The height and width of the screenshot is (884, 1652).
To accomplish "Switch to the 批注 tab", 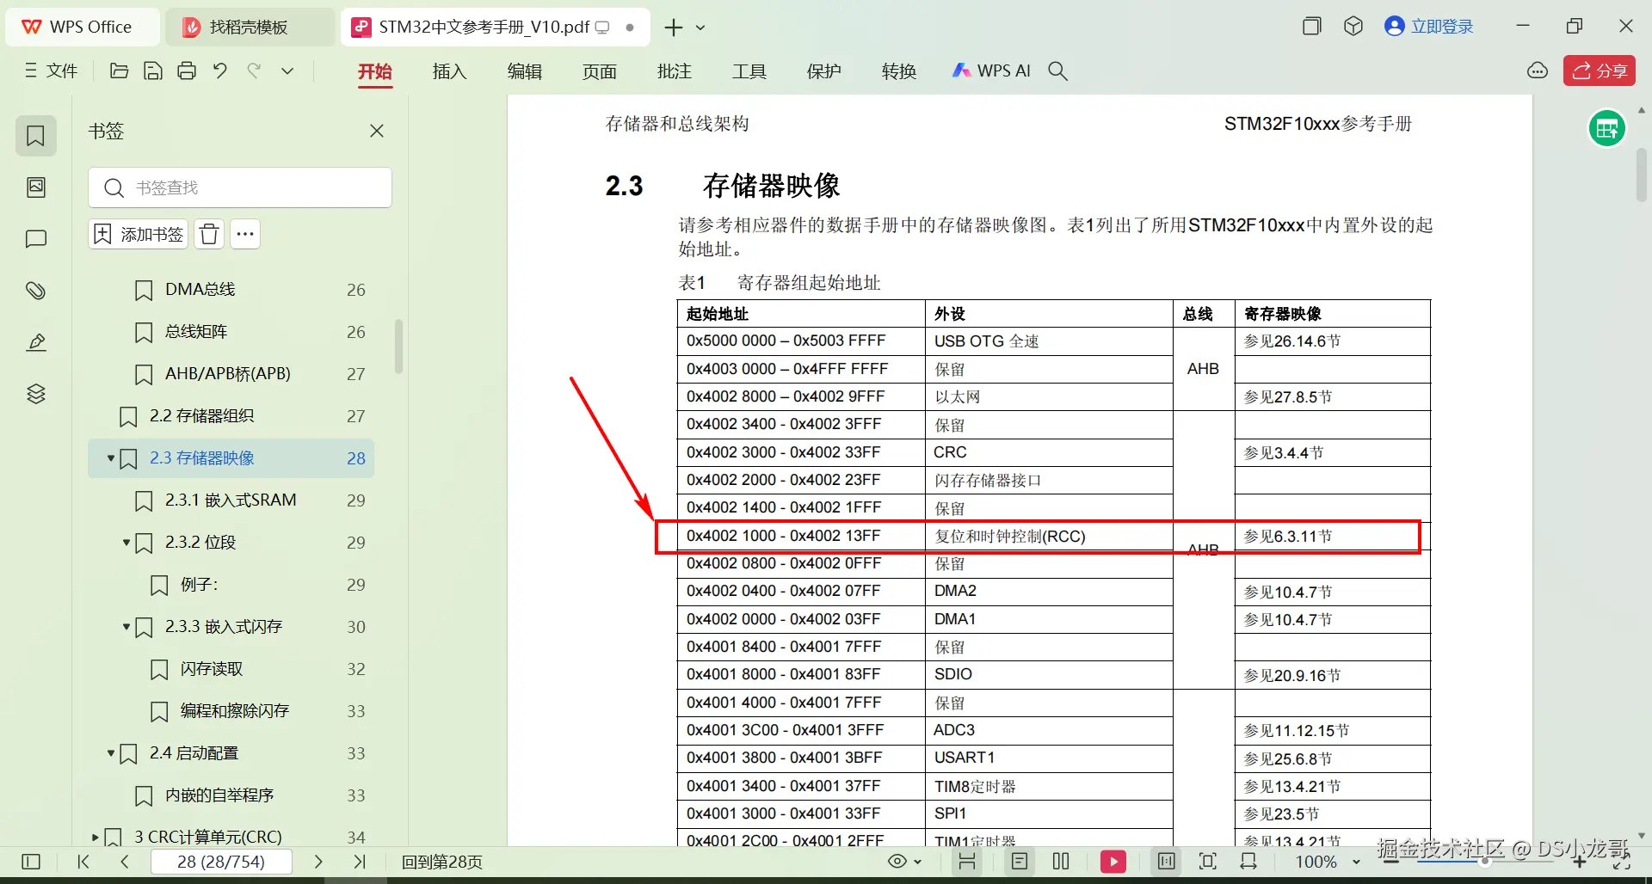I will (x=674, y=71).
